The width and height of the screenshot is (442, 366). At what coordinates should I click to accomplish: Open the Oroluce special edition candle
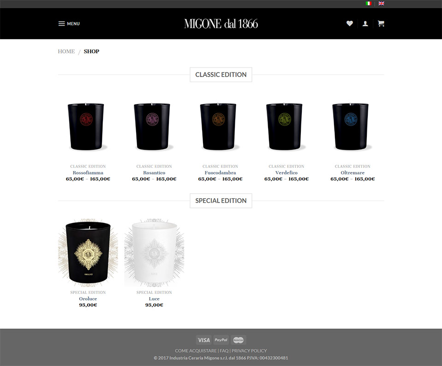88,252
